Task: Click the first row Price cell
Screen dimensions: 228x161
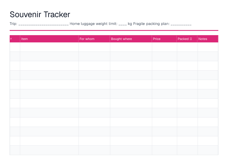Action: (165, 47)
